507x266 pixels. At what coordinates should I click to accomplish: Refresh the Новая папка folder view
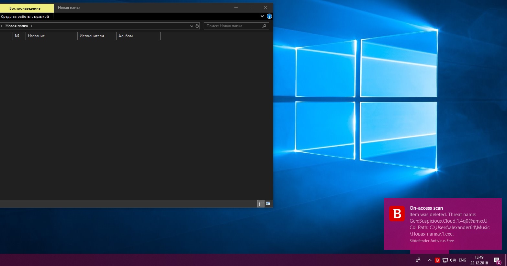click(x=197, y=26)
